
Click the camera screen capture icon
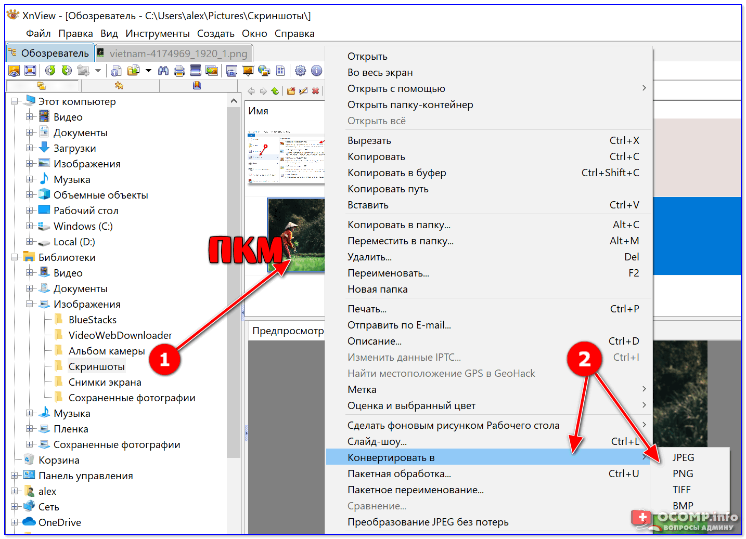point(231,71)
